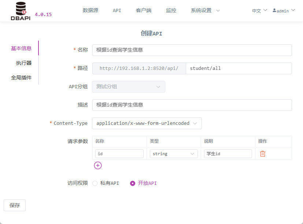
Task: Click the admin user avatar icon
Action: (274, 10)
